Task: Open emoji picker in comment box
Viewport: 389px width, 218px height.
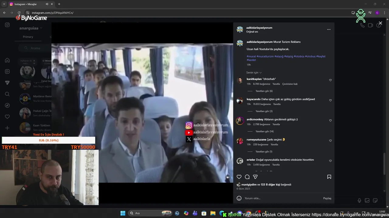Action: [239, 198]
